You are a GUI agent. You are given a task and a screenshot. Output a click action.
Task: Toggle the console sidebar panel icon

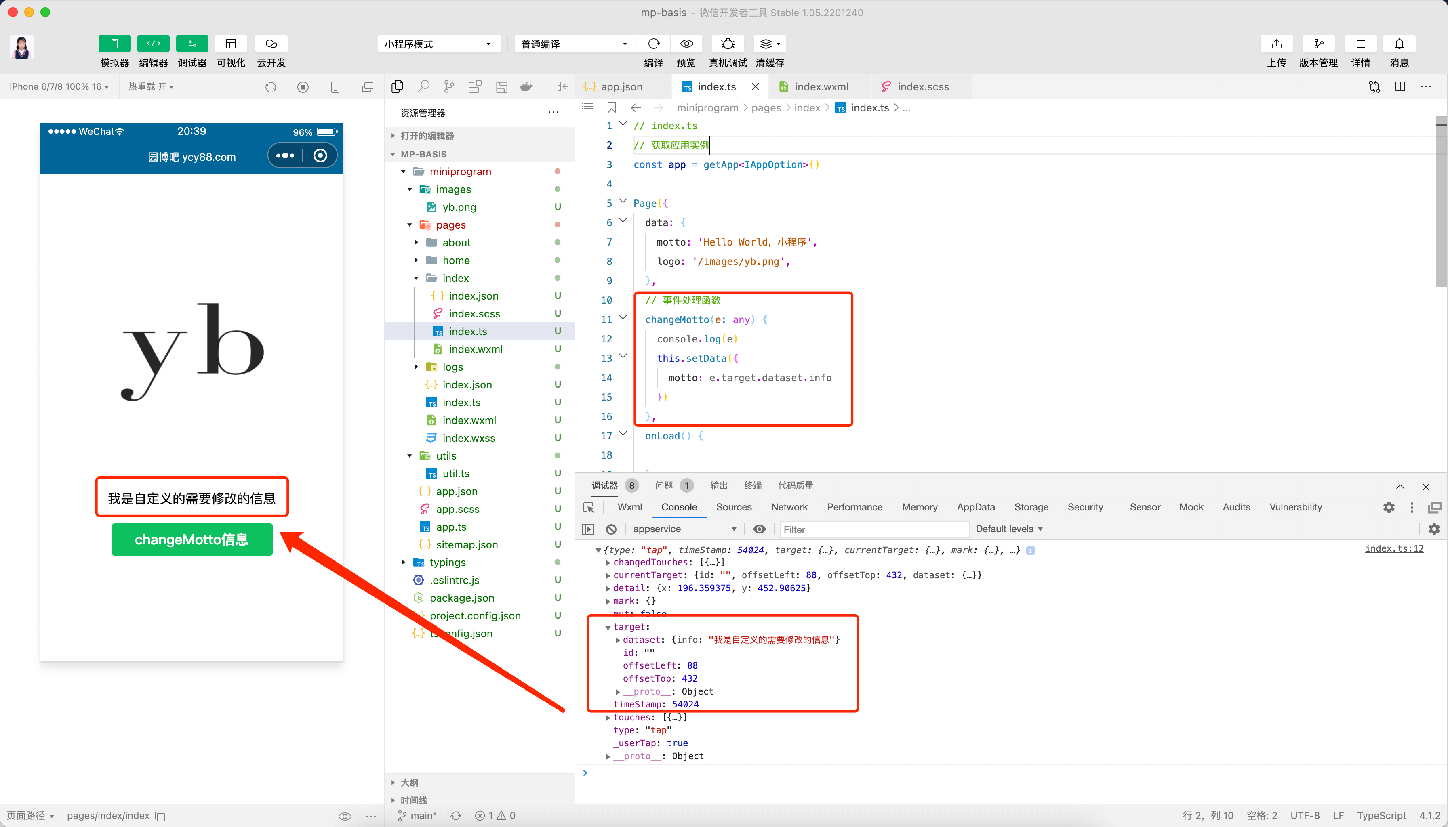pos(588,529)
